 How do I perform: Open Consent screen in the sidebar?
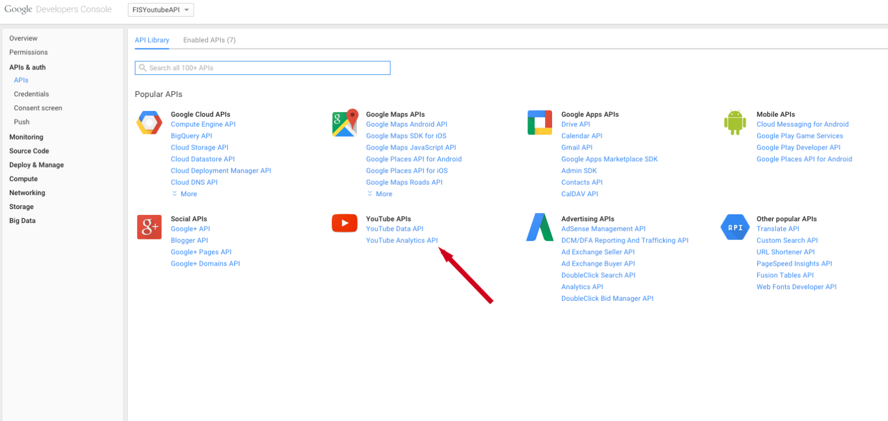coord(38,108)
